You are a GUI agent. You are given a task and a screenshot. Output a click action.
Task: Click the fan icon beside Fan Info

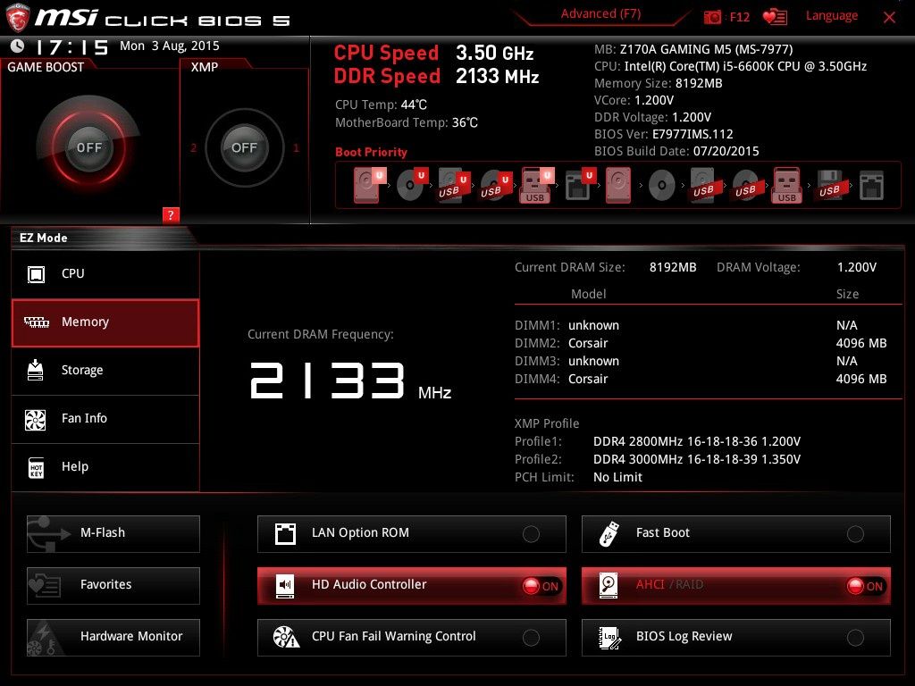coord(36,419)
